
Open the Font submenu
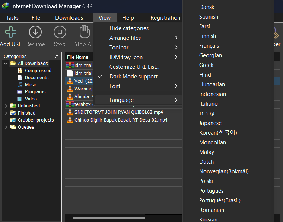(x=139, y=86)
